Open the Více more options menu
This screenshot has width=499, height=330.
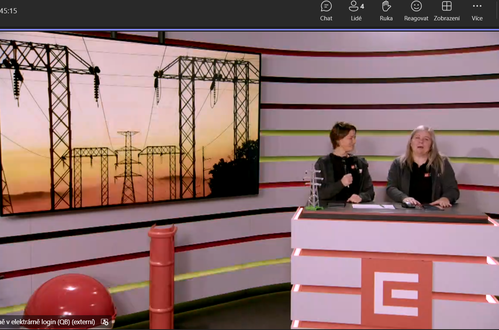point(477,11)
